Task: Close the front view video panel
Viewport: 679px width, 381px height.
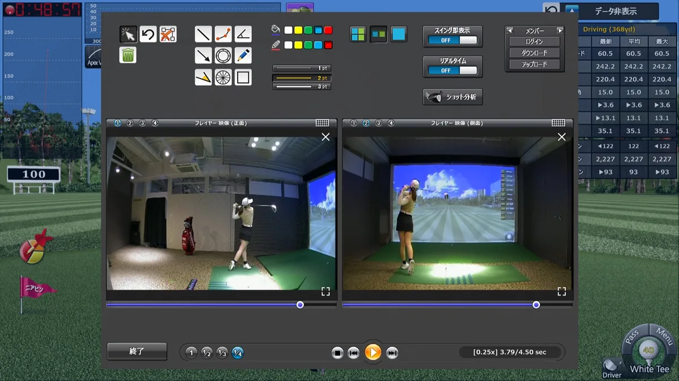Action: point(325,137)
